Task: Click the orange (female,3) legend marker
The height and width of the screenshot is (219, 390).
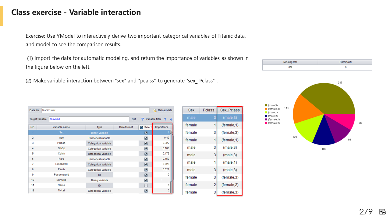Action: click(266, 109)
